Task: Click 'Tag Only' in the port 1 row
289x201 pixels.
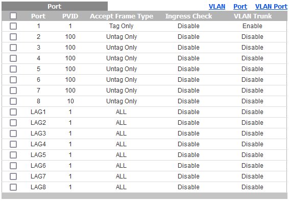Action: [x=122, y=26]
